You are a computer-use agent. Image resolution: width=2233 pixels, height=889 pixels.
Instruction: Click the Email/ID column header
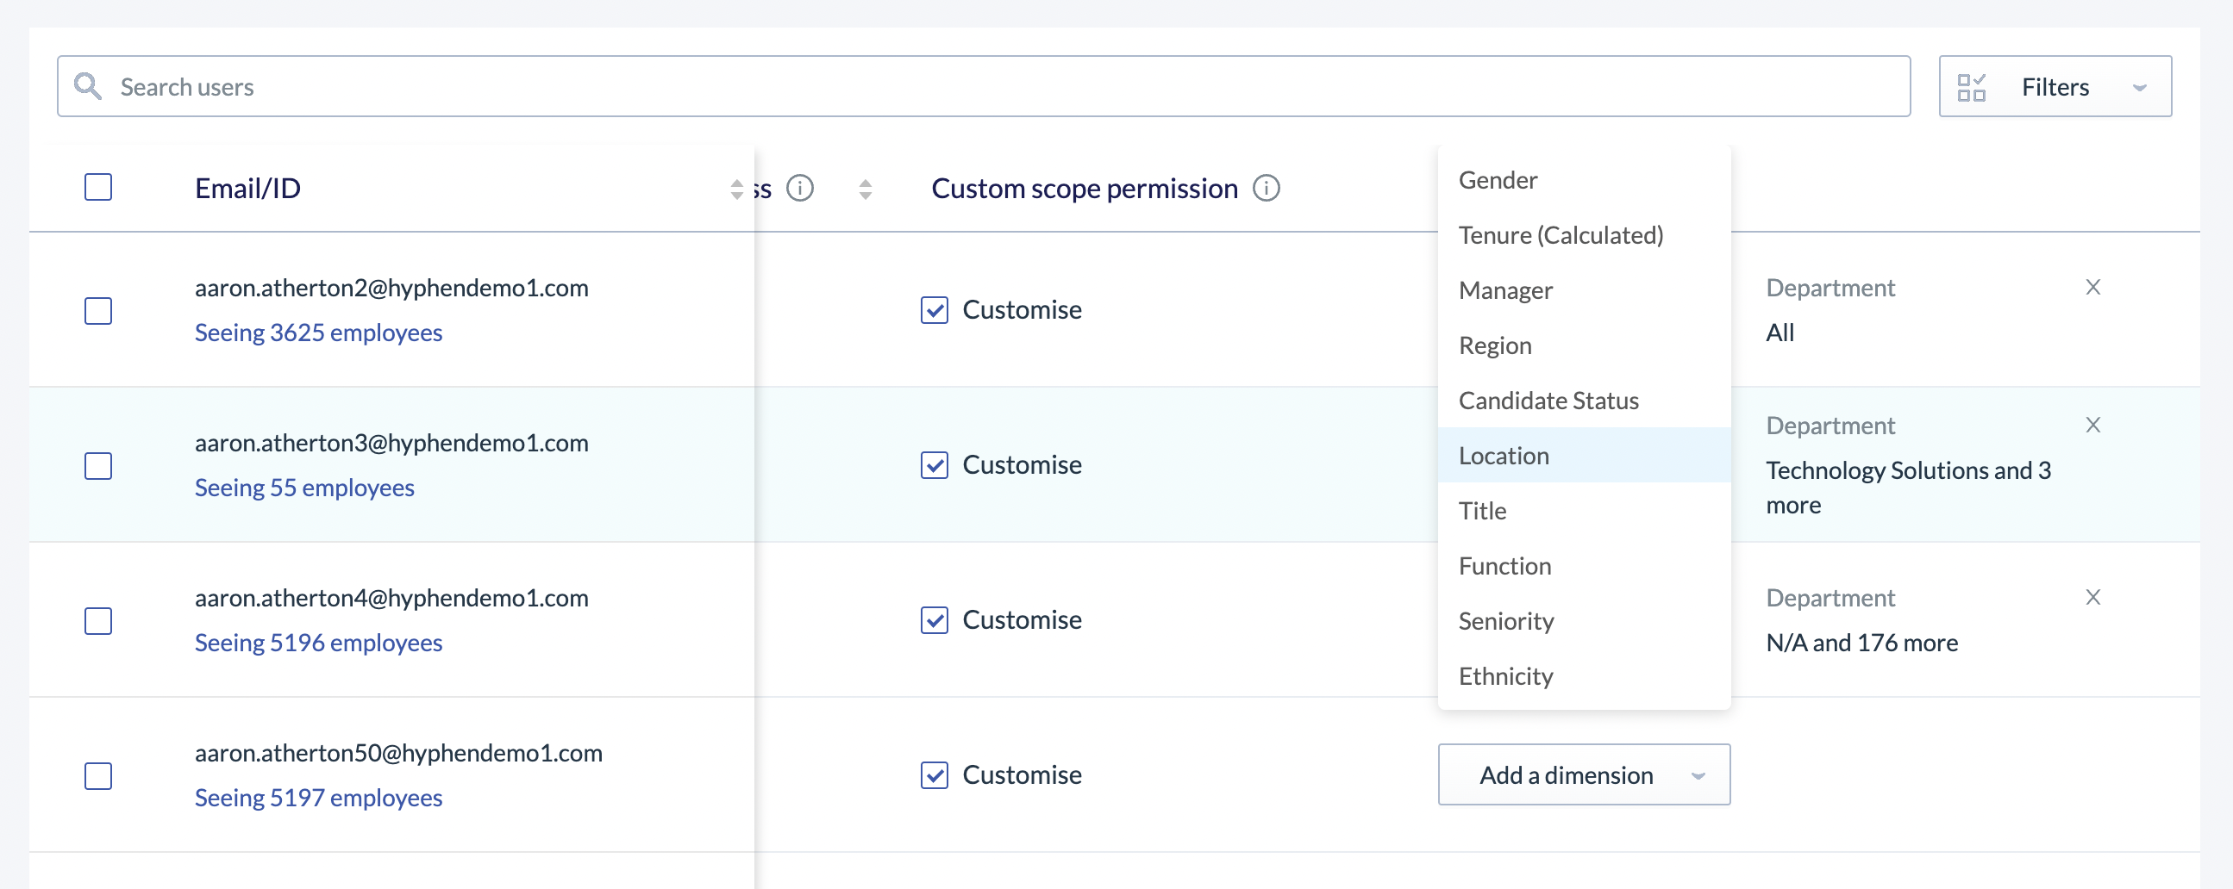(248, 188)
